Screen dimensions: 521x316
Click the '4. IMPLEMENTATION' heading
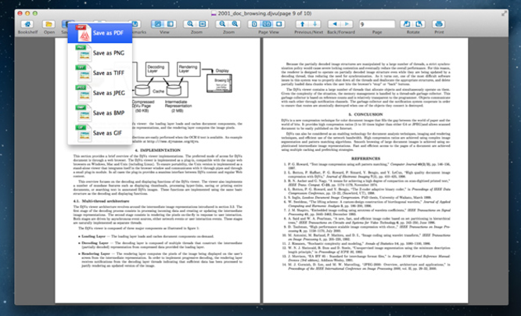(157, 150)
